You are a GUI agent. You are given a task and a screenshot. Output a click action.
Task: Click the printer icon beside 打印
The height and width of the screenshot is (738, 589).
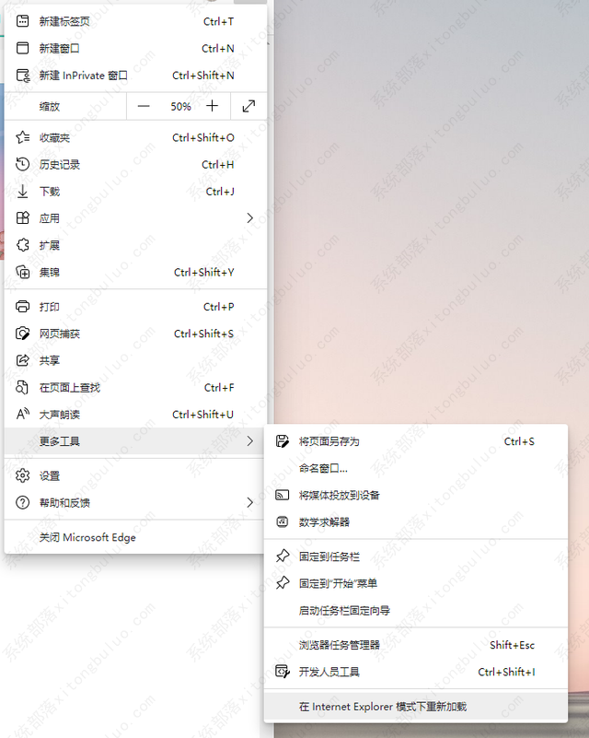click(23, 307)
